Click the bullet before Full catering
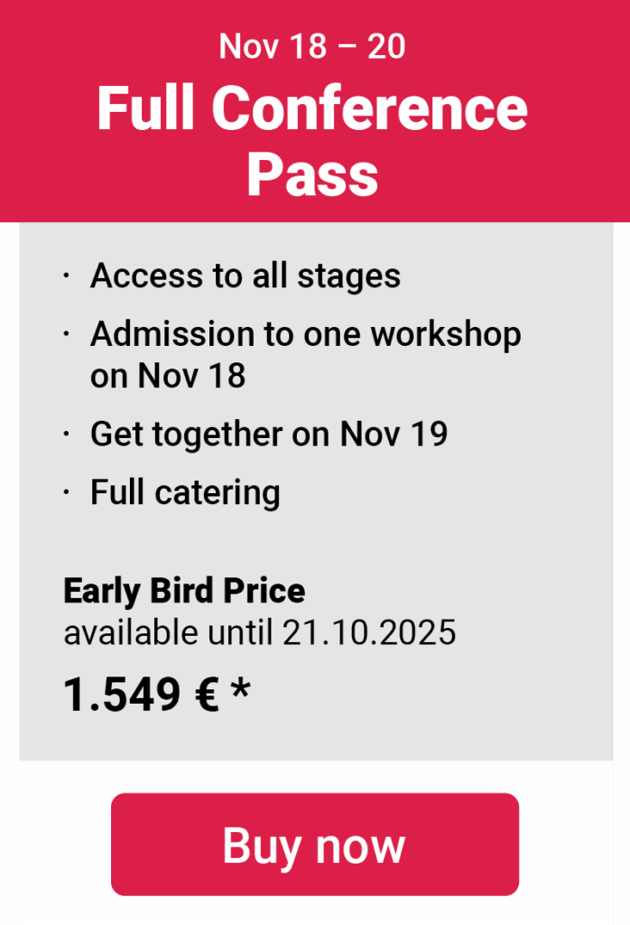 pyautogui.click(x=67, y=492)
